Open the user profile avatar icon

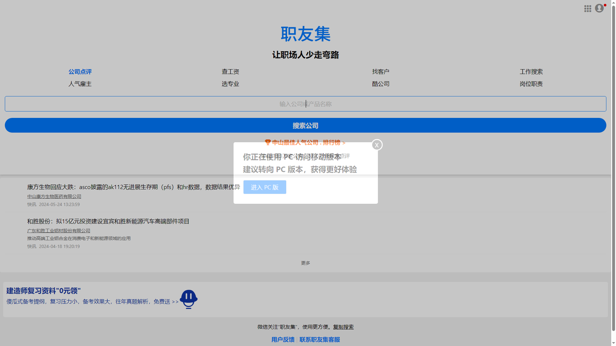599,8
